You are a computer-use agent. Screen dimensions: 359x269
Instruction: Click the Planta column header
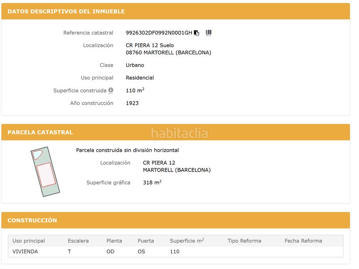coord(114,241)
